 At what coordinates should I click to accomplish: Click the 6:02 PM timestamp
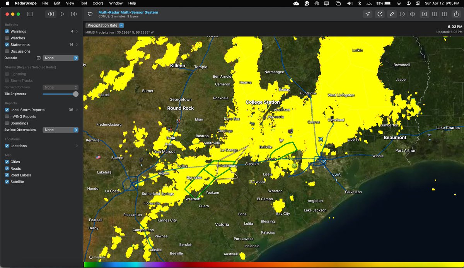click(455, 27)
